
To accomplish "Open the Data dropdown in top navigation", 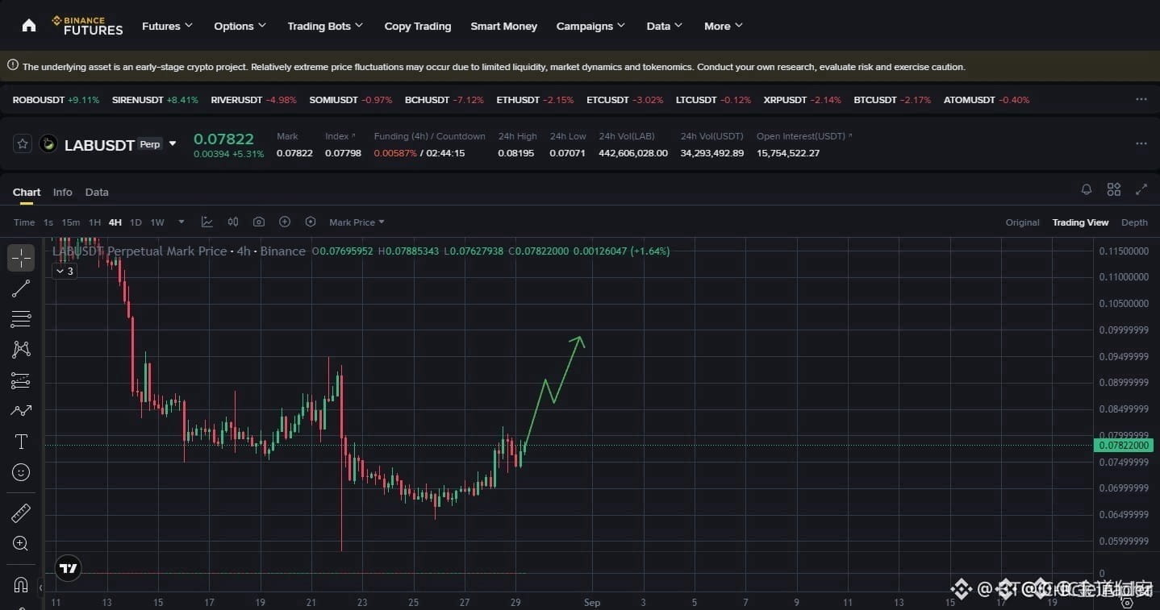I will pyautogui.click(x=664, y=26).
